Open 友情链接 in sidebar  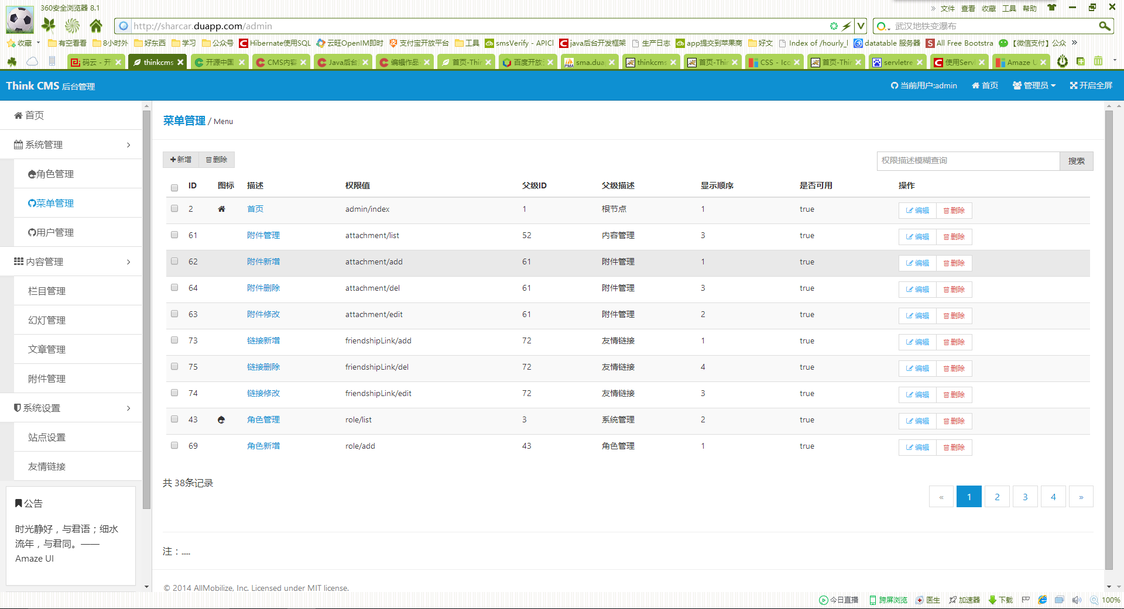tap(78, 466)
